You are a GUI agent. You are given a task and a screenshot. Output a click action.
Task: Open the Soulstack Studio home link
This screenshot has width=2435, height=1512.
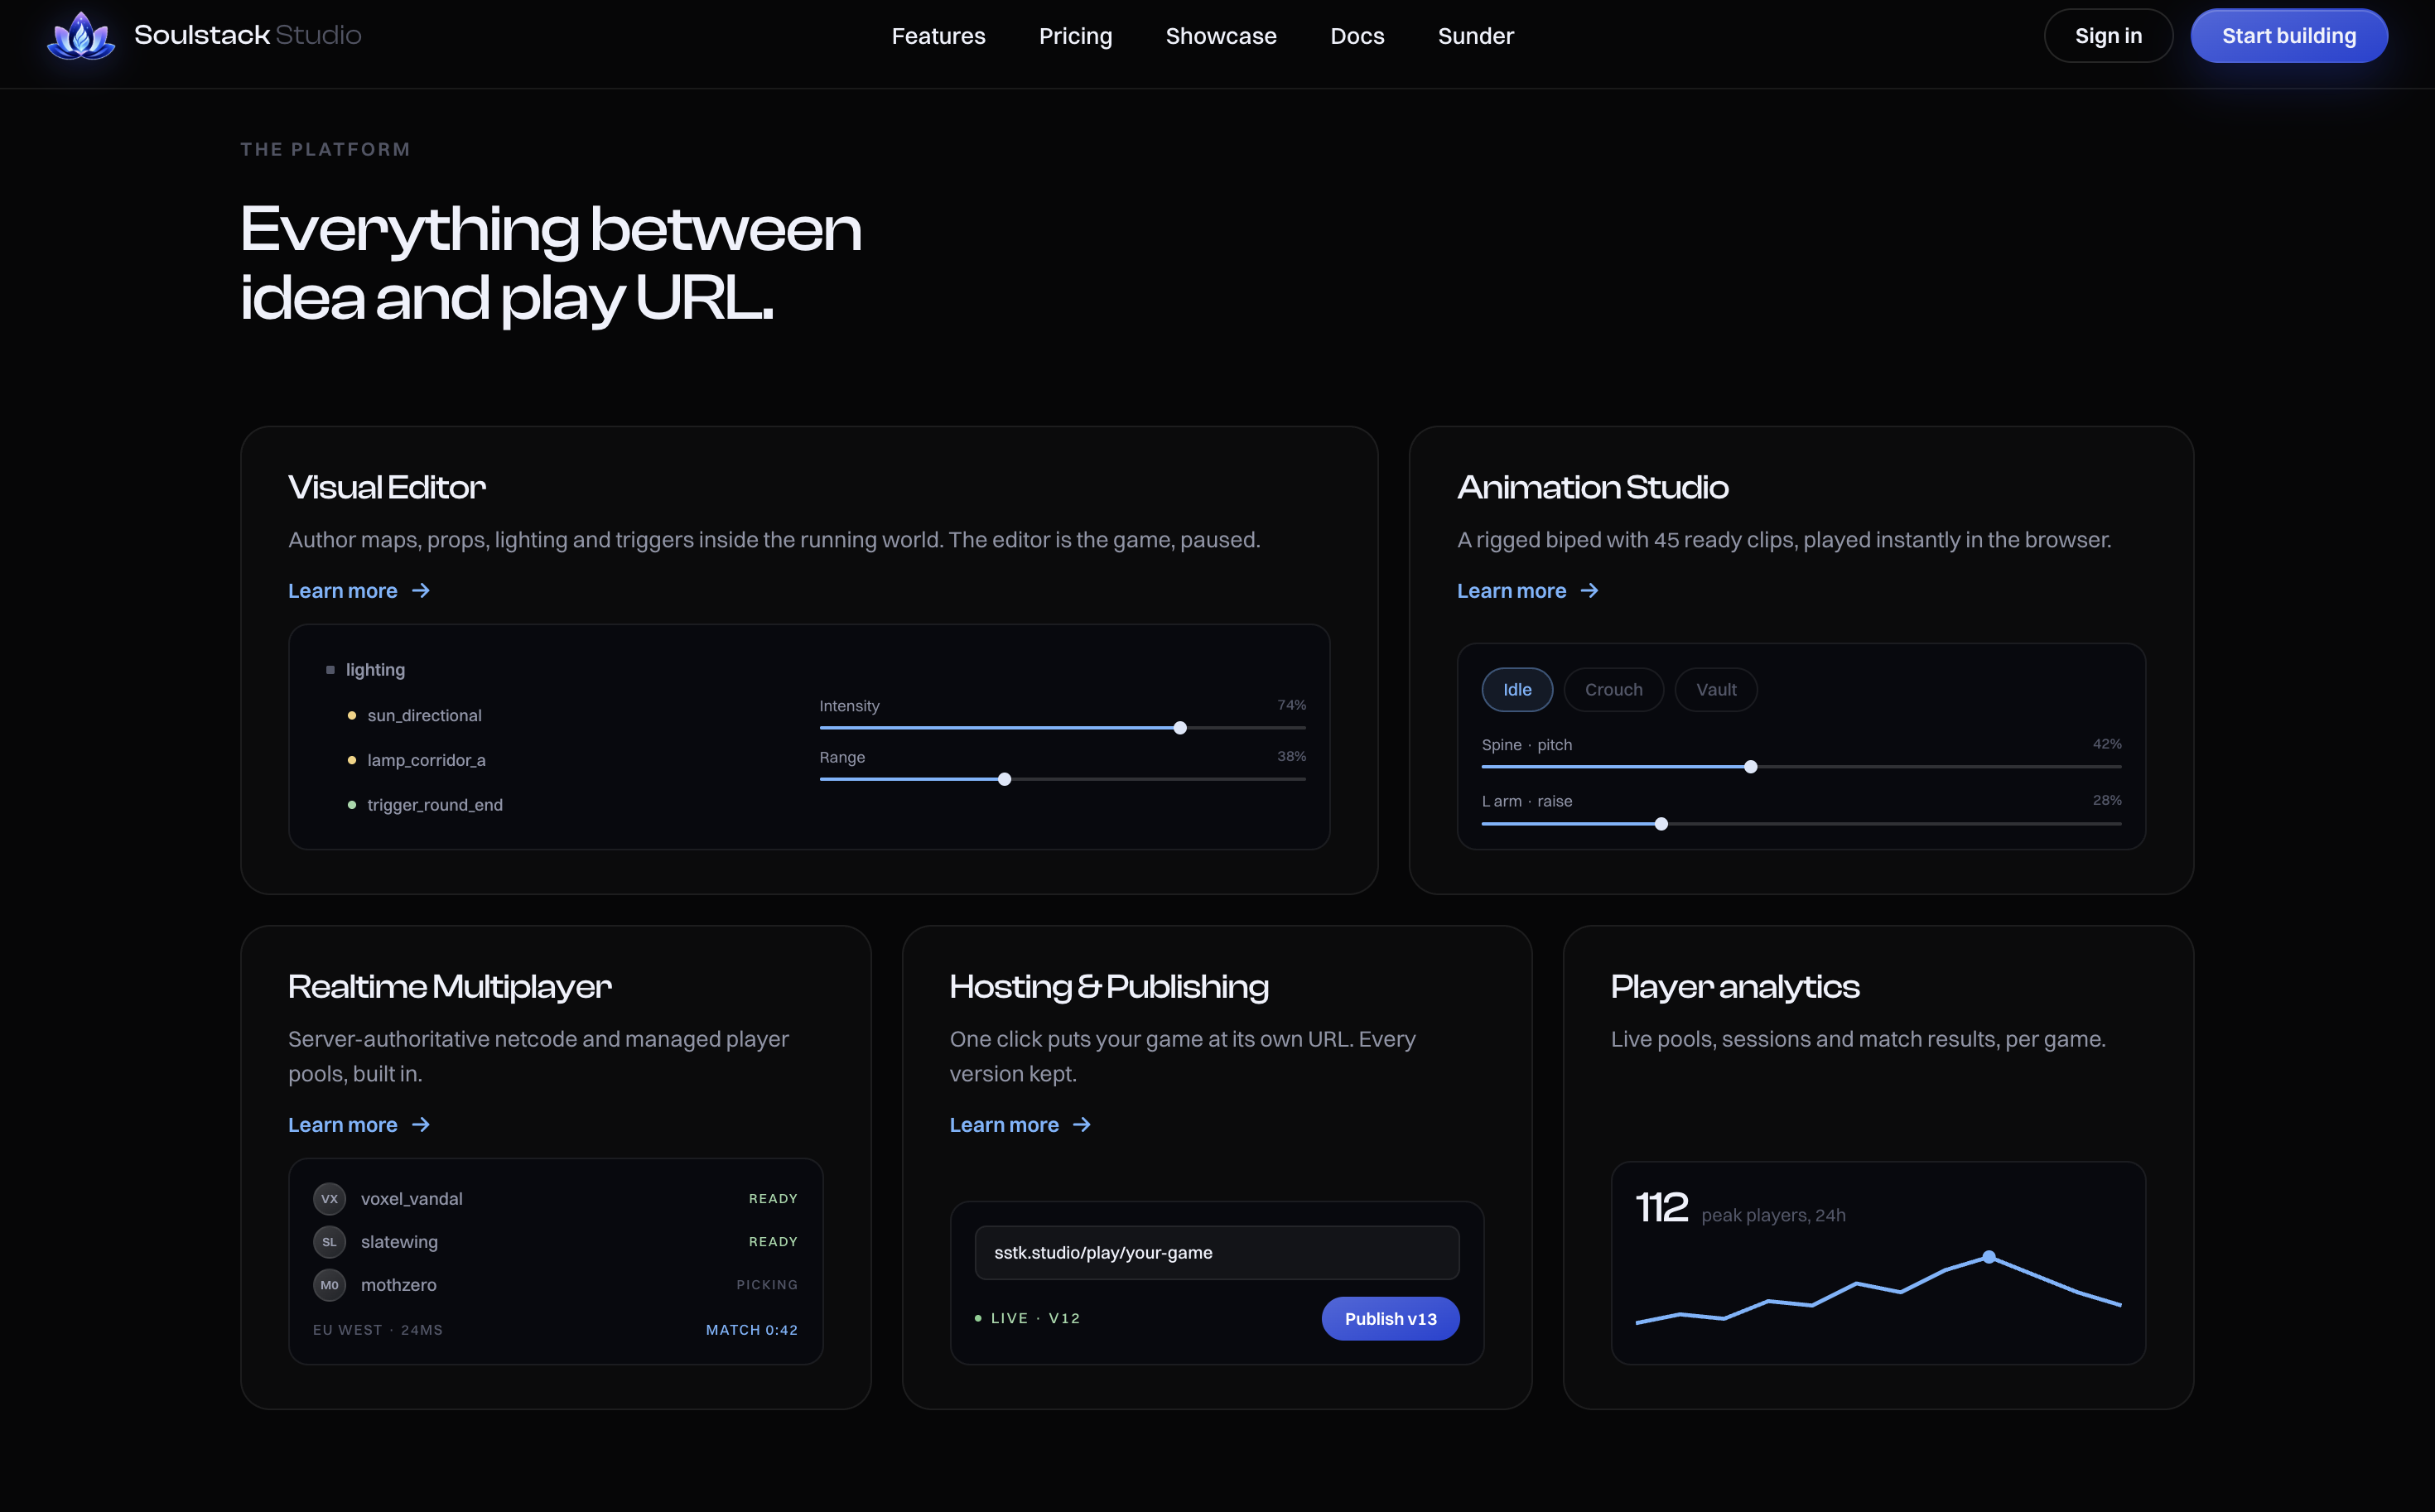pos(204,36)
